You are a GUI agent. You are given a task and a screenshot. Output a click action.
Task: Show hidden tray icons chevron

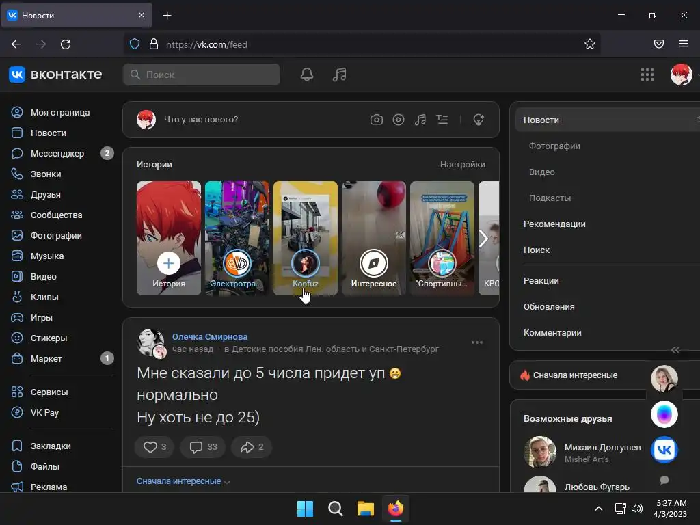coord(599,509)
